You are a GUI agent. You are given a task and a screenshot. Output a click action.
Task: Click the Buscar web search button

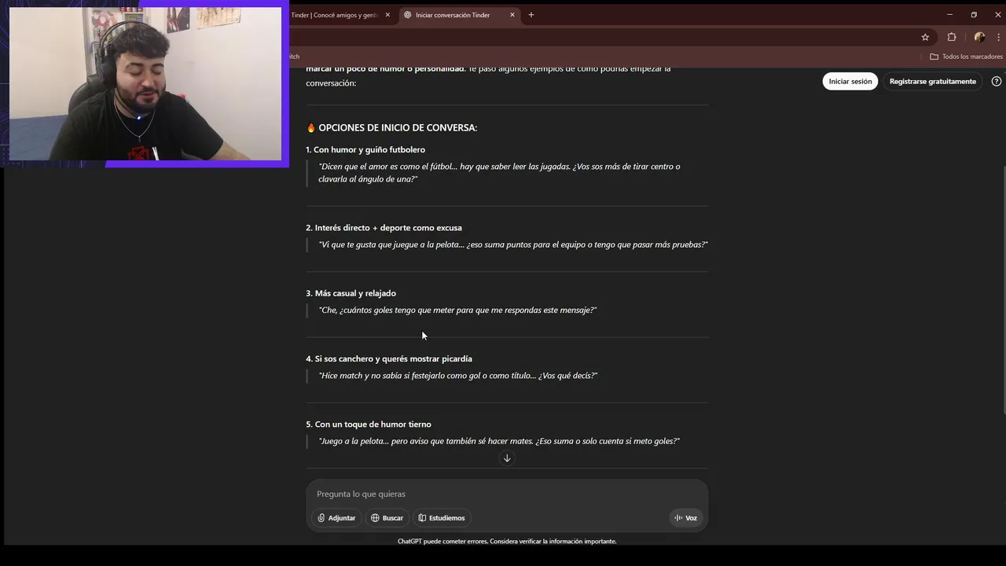(x=387, y=518)
